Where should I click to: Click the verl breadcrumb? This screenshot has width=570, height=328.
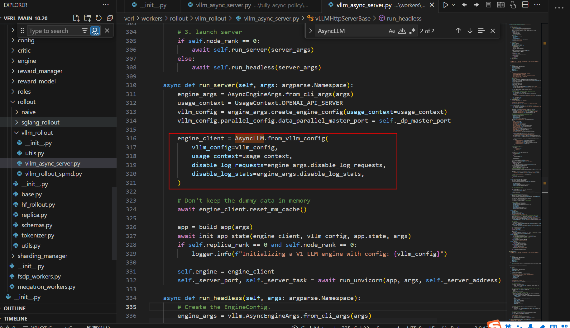pyautogui.click(x=129, y=18)
